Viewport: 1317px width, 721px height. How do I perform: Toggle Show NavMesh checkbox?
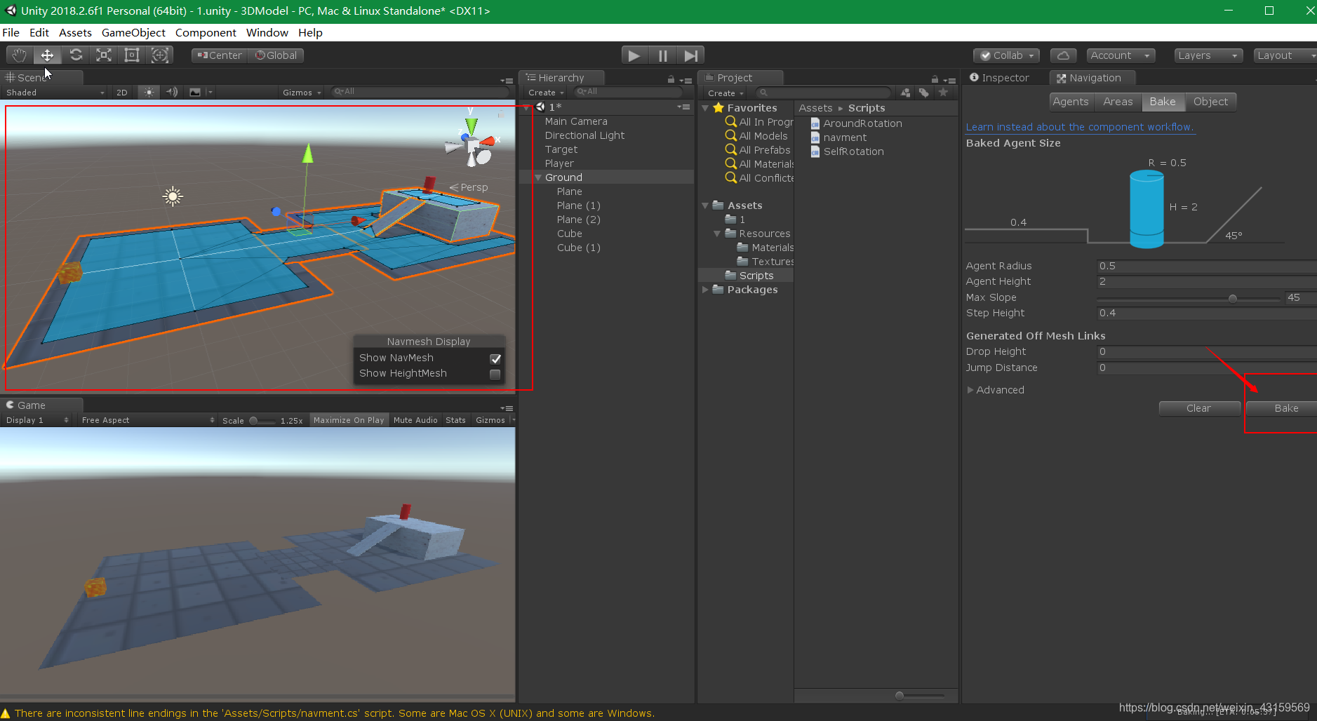coord(495,358)
